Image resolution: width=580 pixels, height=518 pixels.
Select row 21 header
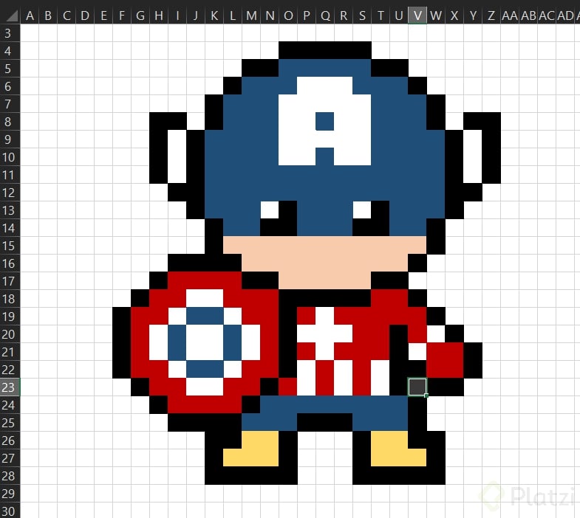point(10,352)
